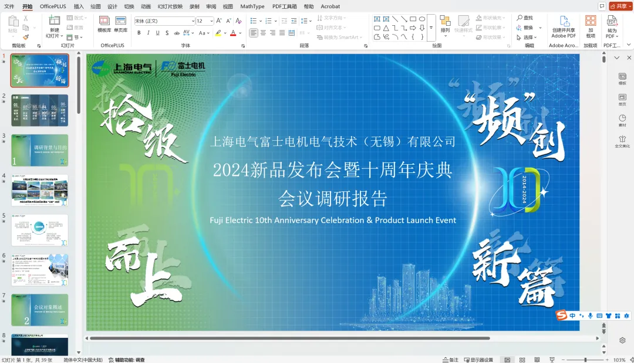Open the single page library (单页库)

pos(120,24)
